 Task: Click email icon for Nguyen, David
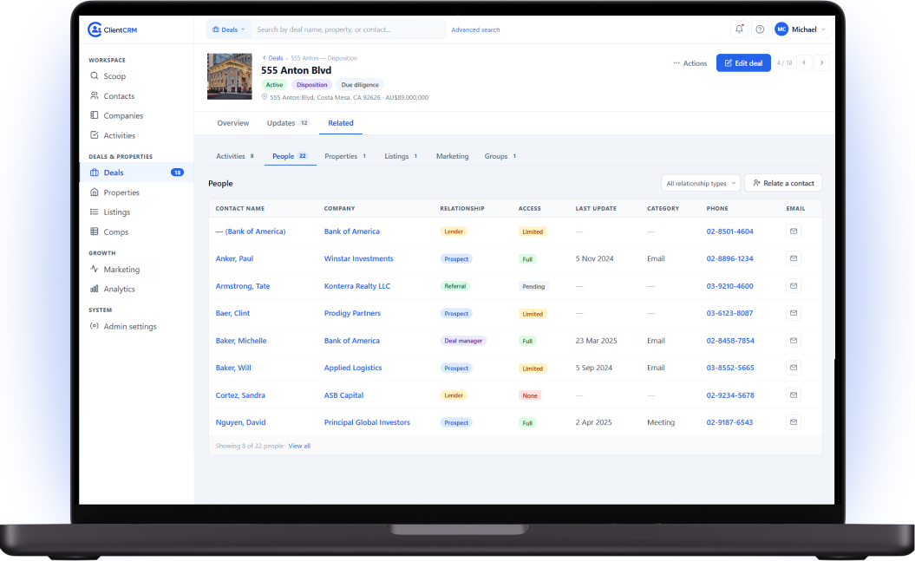(793, 422)
